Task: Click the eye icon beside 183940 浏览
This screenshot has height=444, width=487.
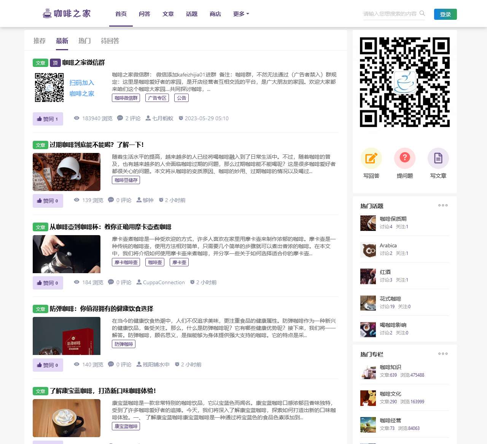Action: [76, 118]
